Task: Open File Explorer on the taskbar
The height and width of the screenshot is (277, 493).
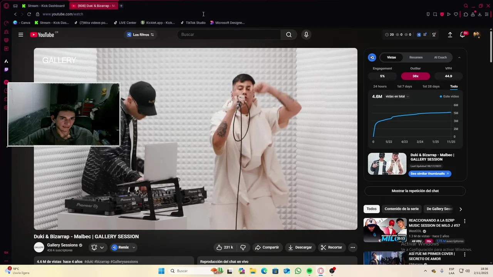Action: coord(253,271)
